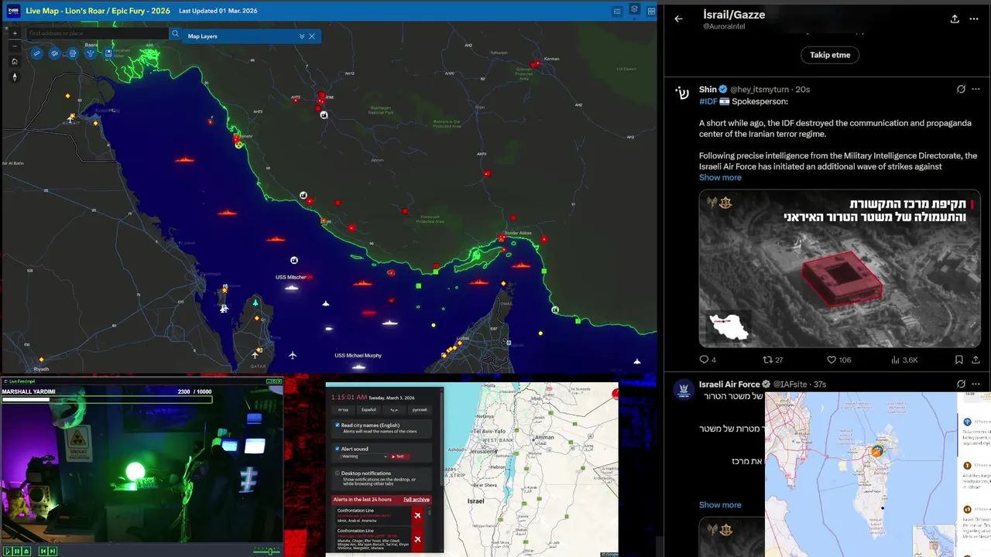Bookmark Shin's IDF post

[958, 360]
